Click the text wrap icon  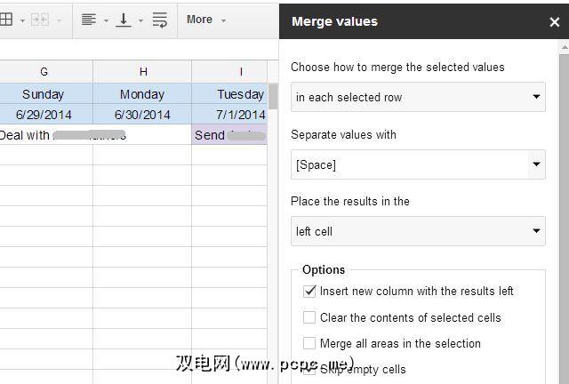pyautogui.click(x=160, y=20)
